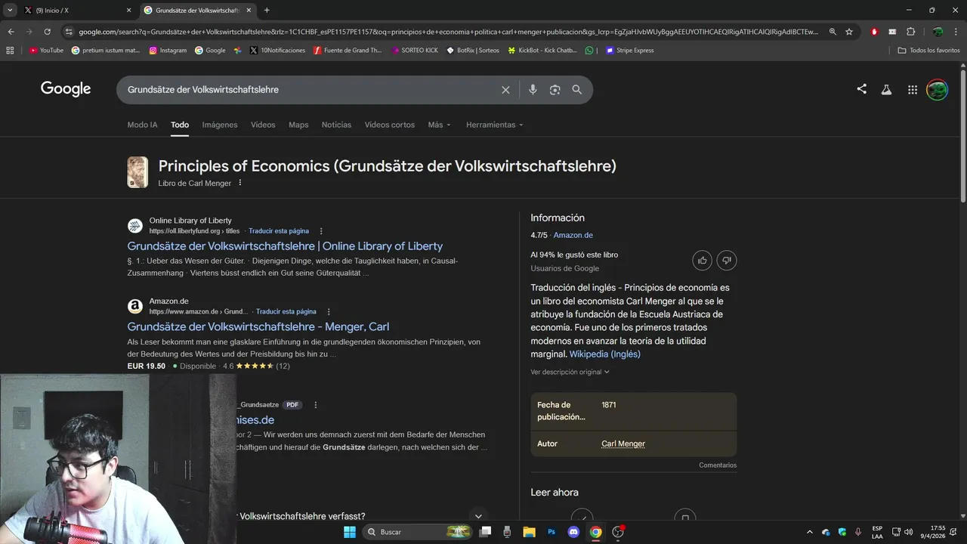Open the Chrome zoom magnifier in address bar
967x544 pixels.
coord(833,32)
